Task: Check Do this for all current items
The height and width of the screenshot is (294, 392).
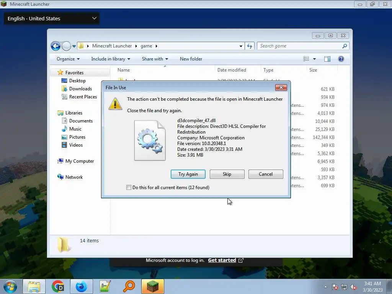Action: point(129,188)
